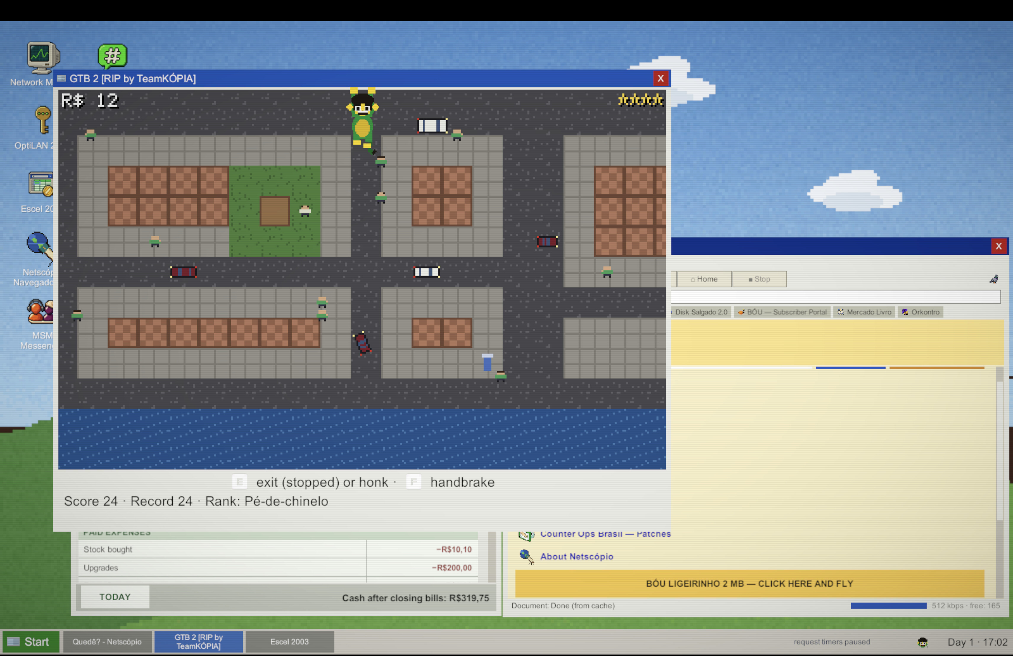Click the character face tray icon
This screenshot has height=656, width=1013.
pos(923,642)
